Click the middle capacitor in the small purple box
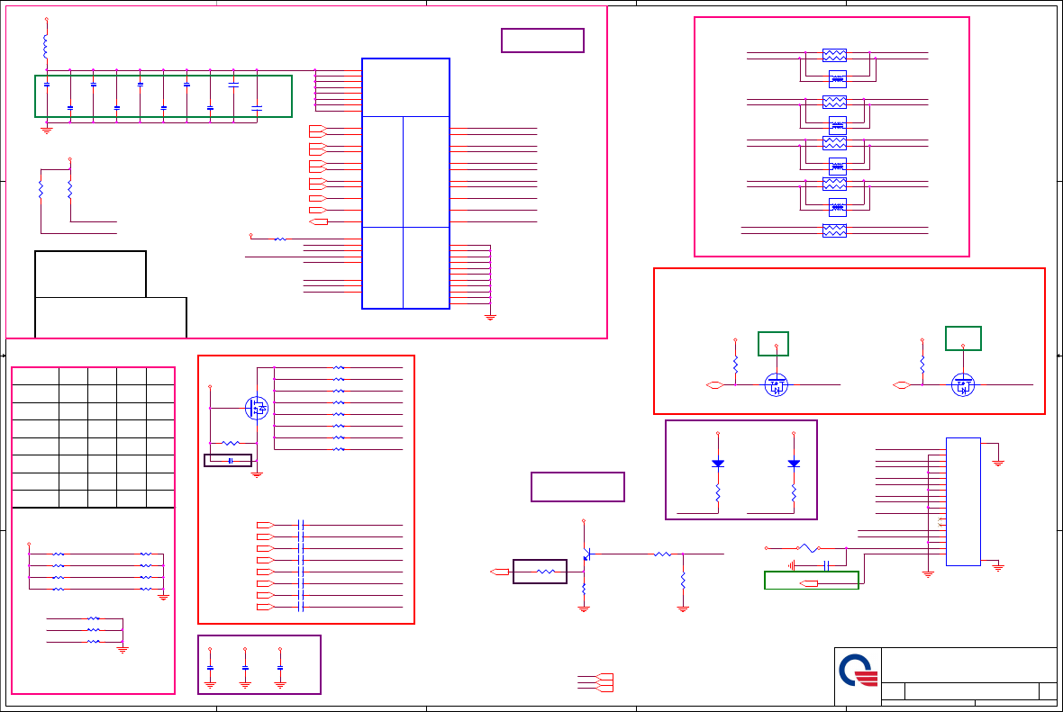 [x=245, y=669]
